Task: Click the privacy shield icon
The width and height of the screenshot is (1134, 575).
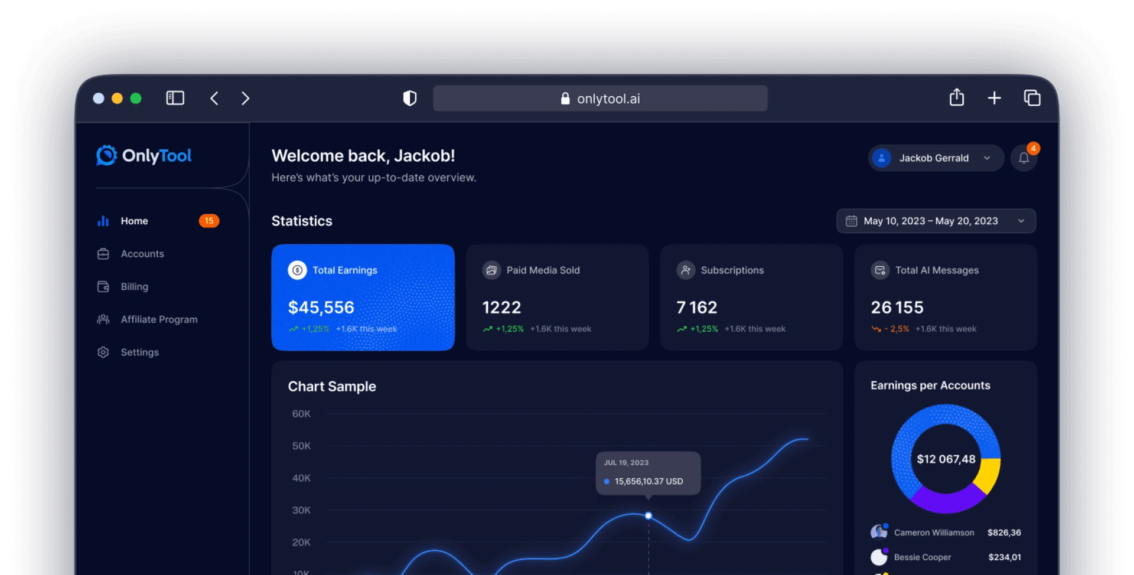Action: pos(410,98)
